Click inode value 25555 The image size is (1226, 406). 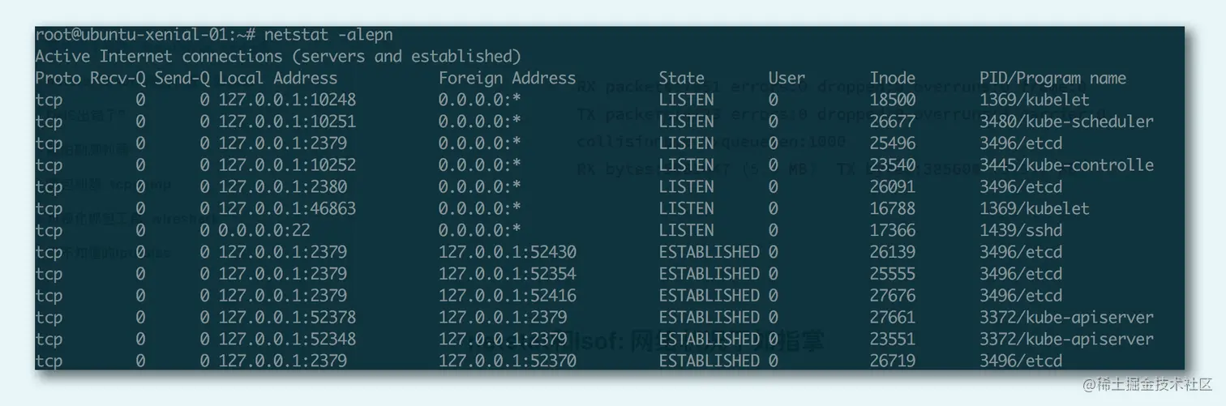893,274
